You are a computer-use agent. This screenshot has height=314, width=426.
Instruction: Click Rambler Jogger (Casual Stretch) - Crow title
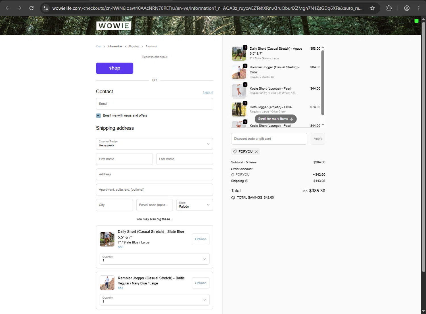tap(275, 70)
